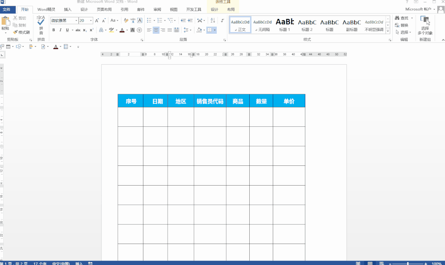This screenshot has height=265, width=445.
Task: Decrease font size with the shrink-font icon
Action: pos(104,21)
